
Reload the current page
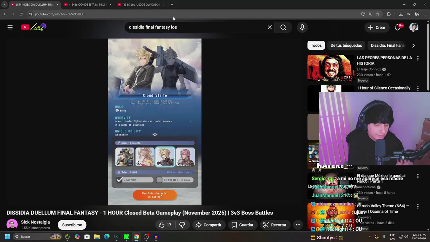click(x=21, y=14)
